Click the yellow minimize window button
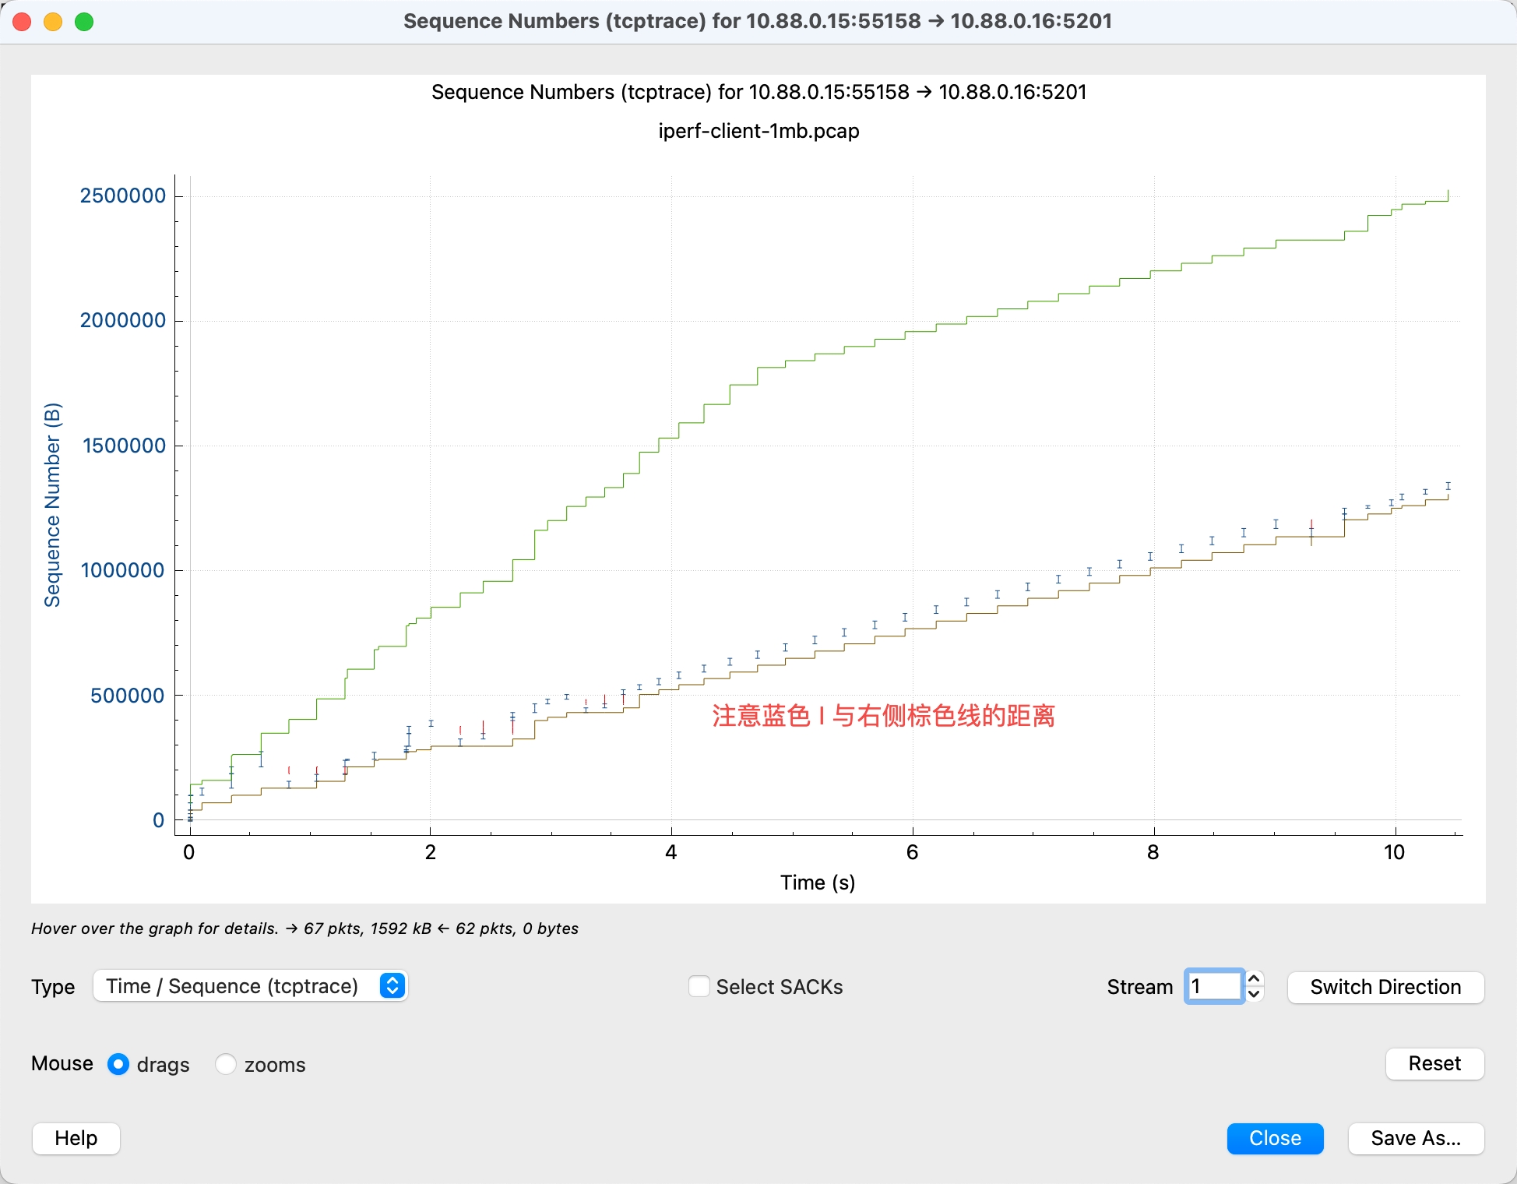Viewport: 1517px width, 1184px height. click(x=53, y=22)
